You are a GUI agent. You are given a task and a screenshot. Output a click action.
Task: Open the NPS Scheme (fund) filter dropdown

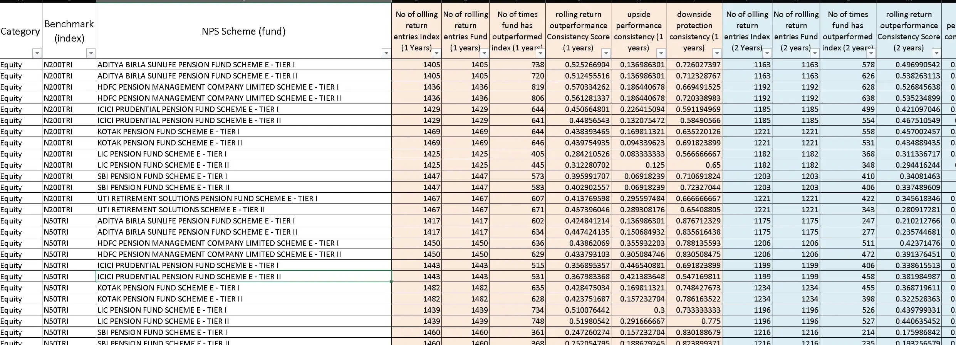point(386,53)
